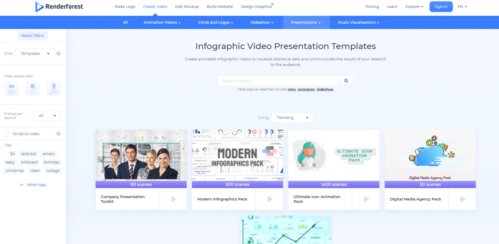Click the search magnifier button
Image resolution: width=499 pixels, height=244 pixels.
(346, 81)
